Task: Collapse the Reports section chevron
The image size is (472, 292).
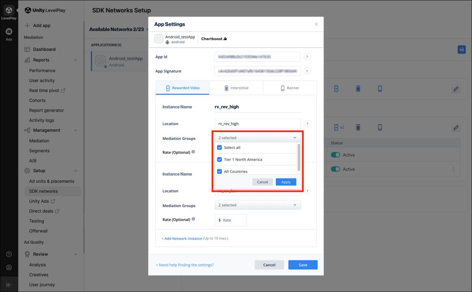Action: coord(76,60)
